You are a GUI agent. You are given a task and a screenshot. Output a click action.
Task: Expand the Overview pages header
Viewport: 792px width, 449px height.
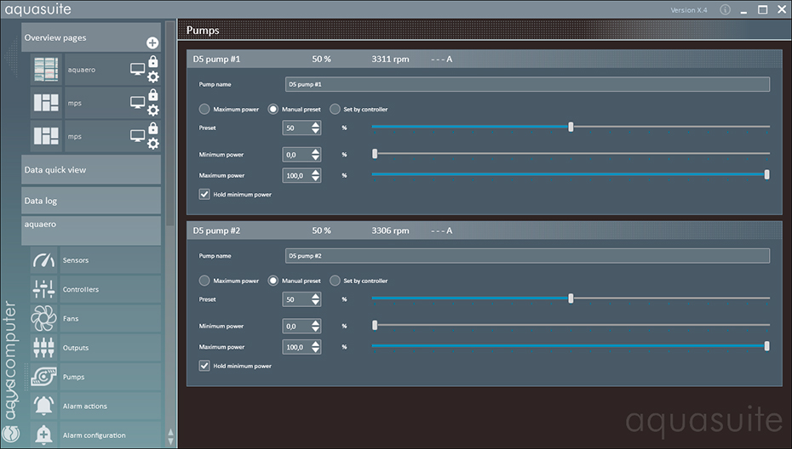click(91, 37)
